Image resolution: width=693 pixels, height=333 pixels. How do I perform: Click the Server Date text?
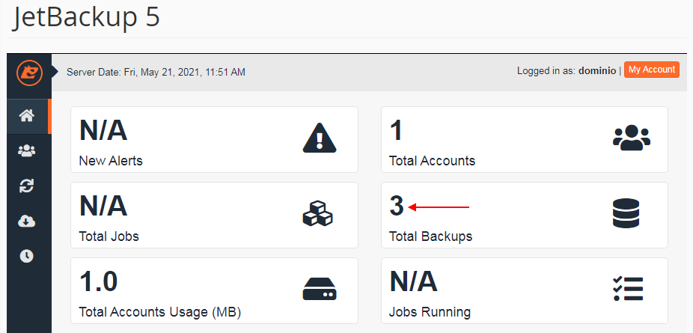click(156, 72)
